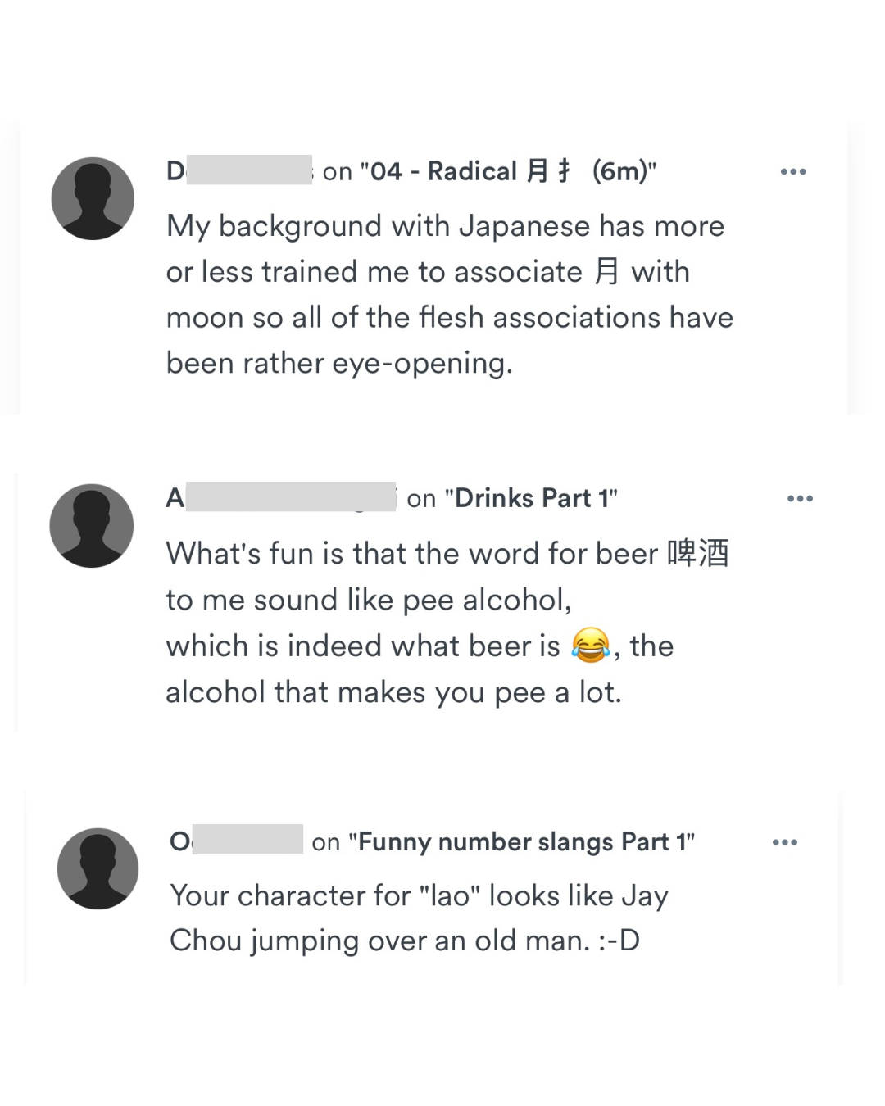The height and width of the screenshot is (1106, 885).
Task: Click avatar of the Radical lesson commenter
Action: click(93, 199)
